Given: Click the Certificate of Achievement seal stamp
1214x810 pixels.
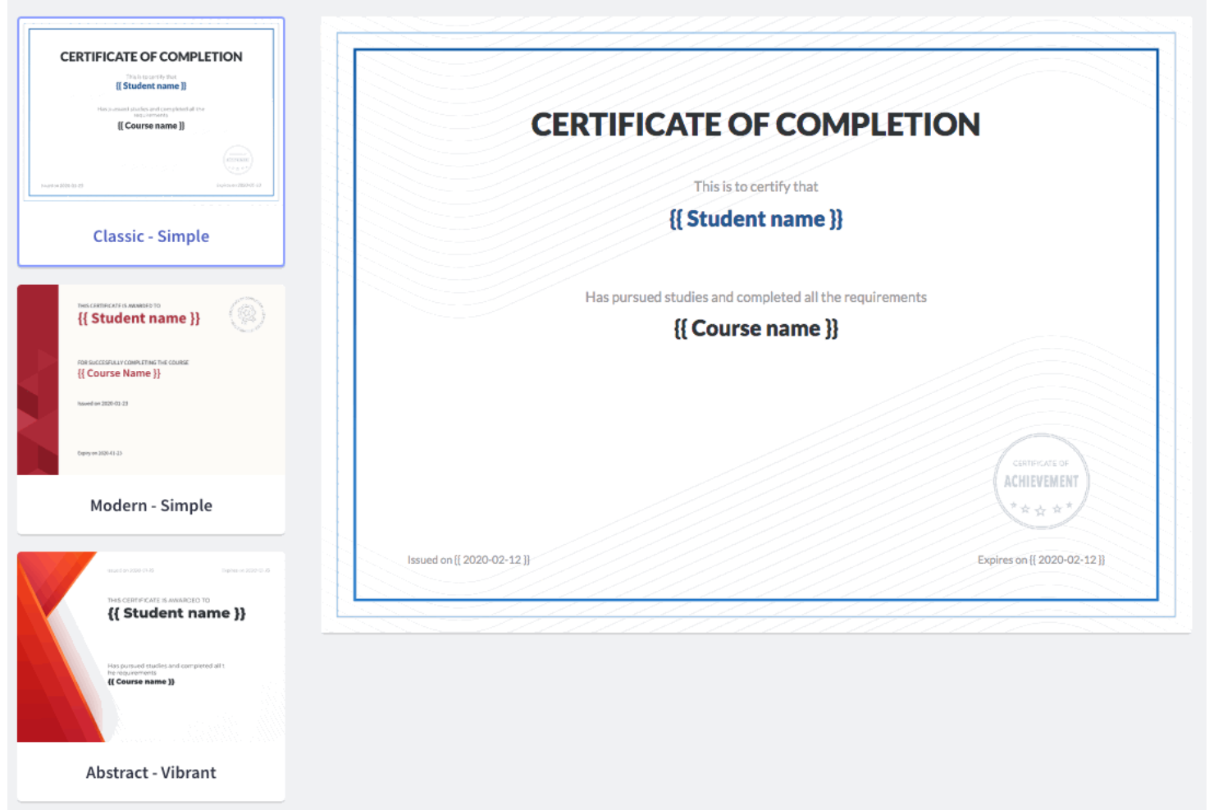Looking at the screenshot, I should coord(1041,481).
